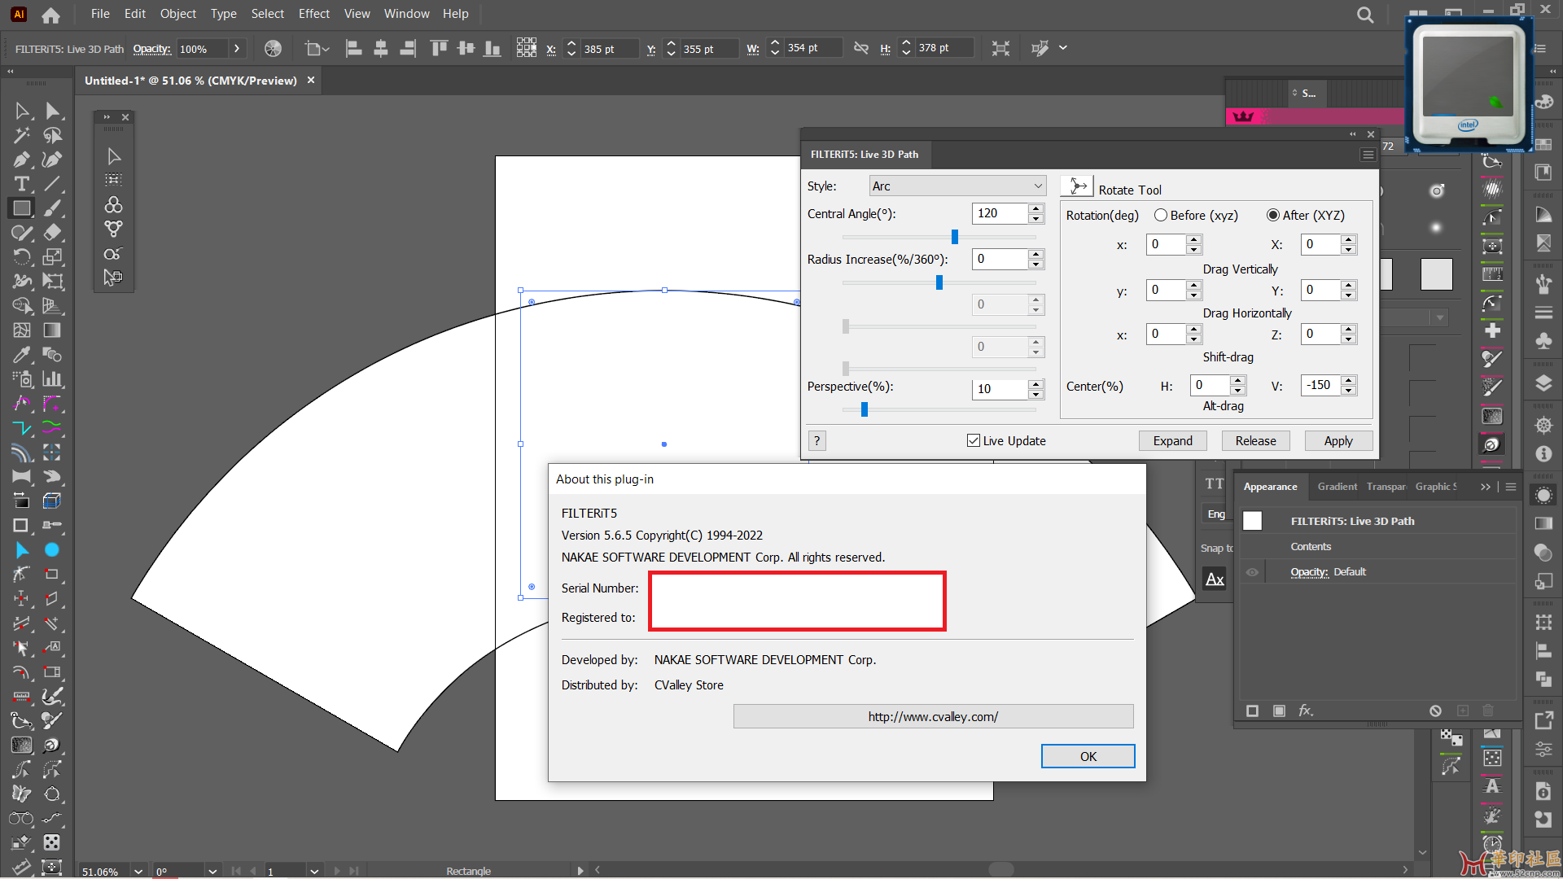Click the Recolor Artwork wheel icon

coord(273,49)
